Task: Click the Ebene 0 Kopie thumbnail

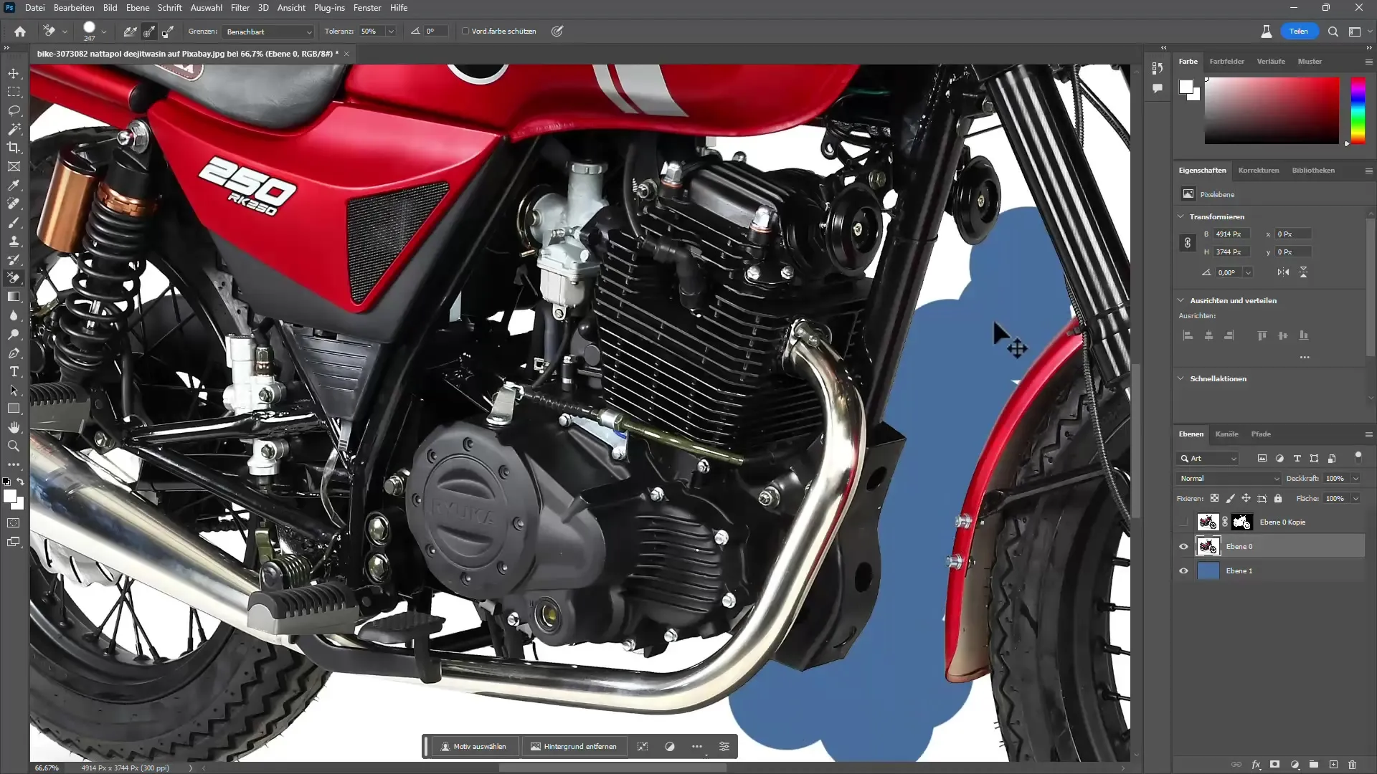Action: click(1208, 522)
